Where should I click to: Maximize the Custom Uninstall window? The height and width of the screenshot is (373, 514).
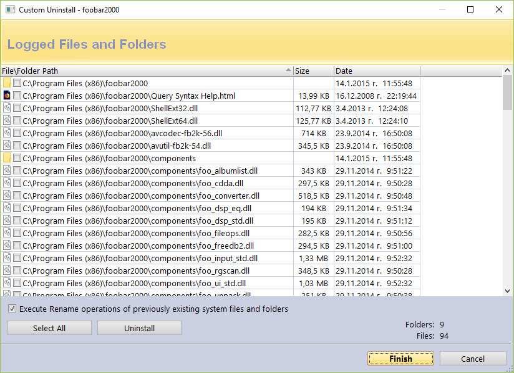click(x=470, y=9)
